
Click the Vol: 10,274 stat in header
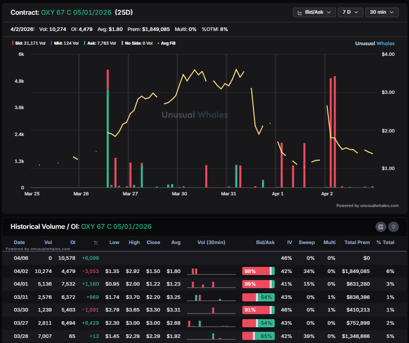tap(53, 29)
